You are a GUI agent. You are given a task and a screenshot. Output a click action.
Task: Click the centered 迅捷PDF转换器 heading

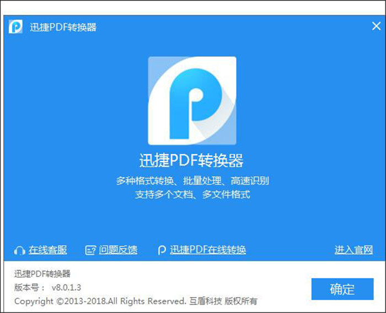point(191,160)
